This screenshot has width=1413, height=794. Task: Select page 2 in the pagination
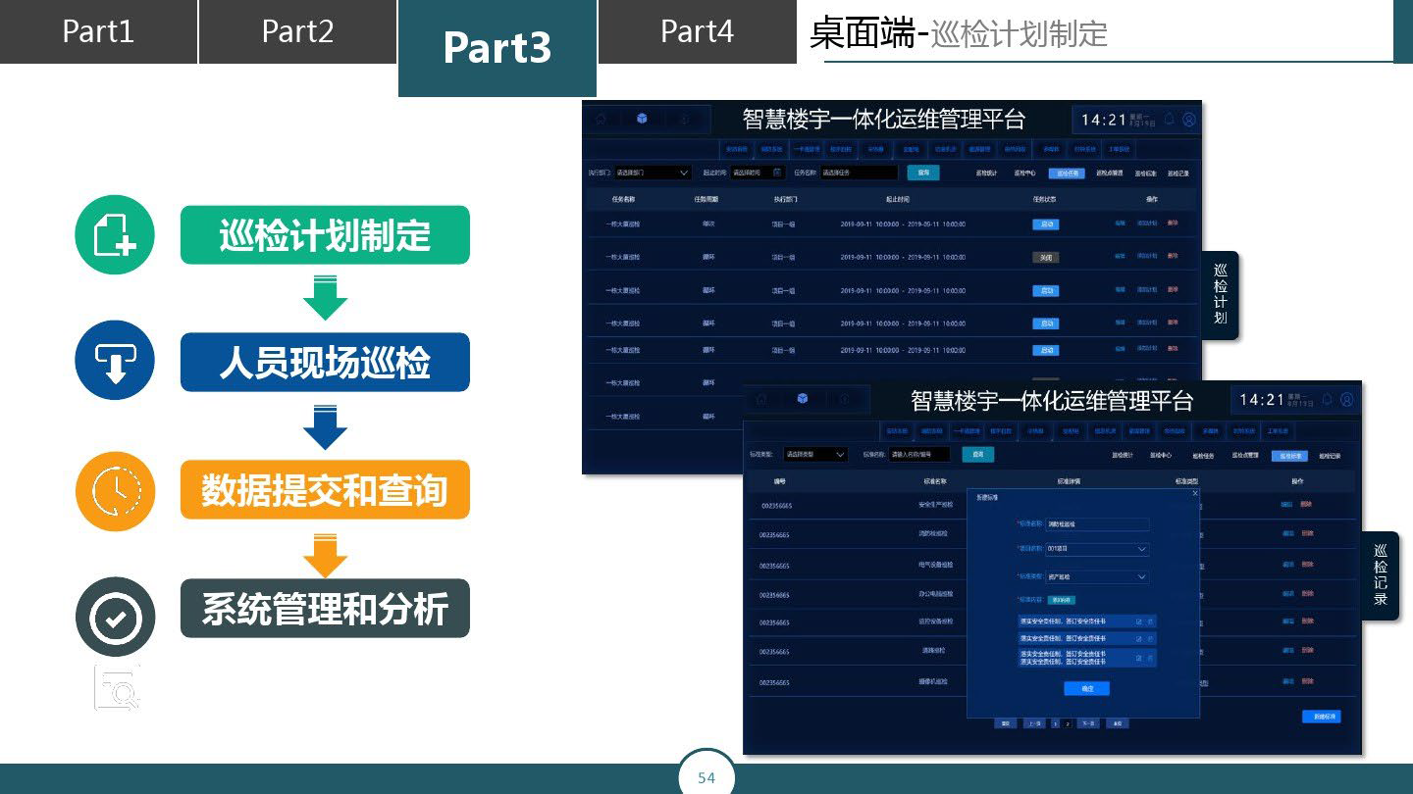click(x=1067, y=723)
